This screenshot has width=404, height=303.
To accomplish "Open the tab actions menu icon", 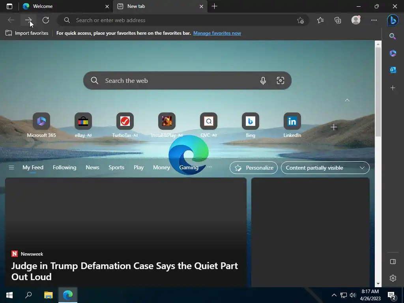I will click(9, 6).
